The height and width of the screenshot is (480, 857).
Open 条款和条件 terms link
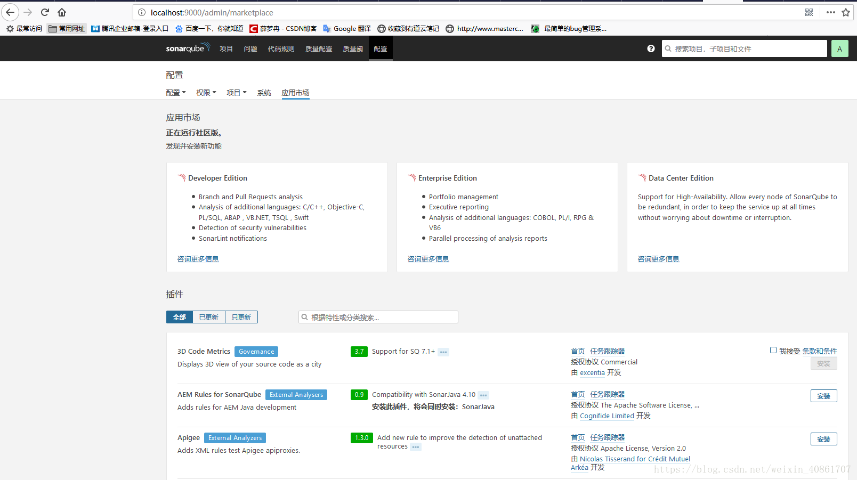tap(820, 351)
